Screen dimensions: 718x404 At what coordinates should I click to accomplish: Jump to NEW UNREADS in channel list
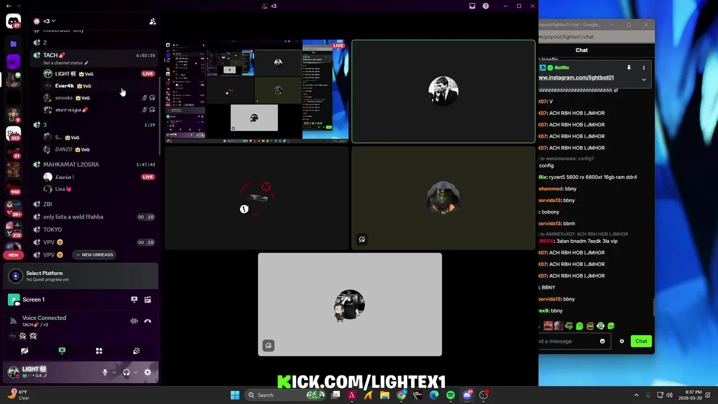pyautogui.click(x=94, y=255)
